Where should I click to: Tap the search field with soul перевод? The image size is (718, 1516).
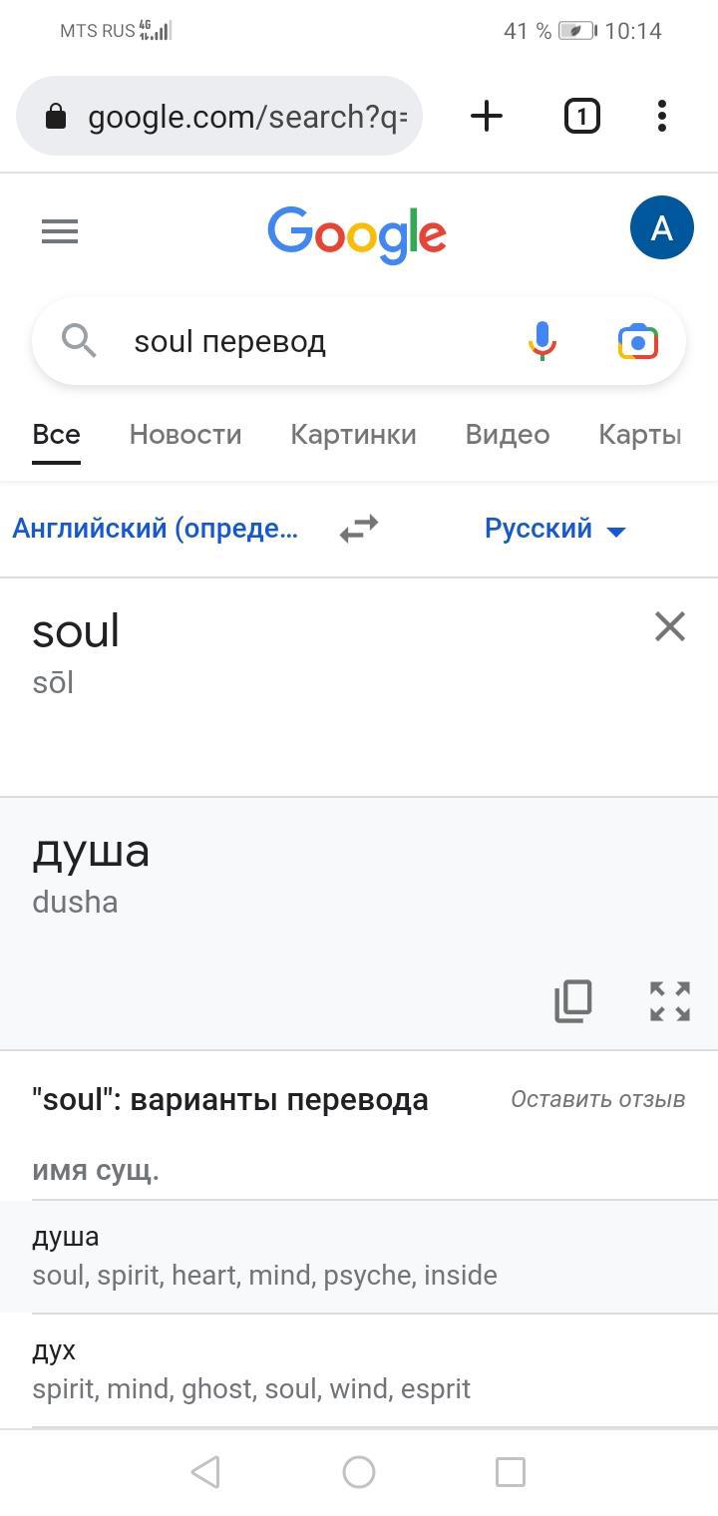(x=299, y=341)
